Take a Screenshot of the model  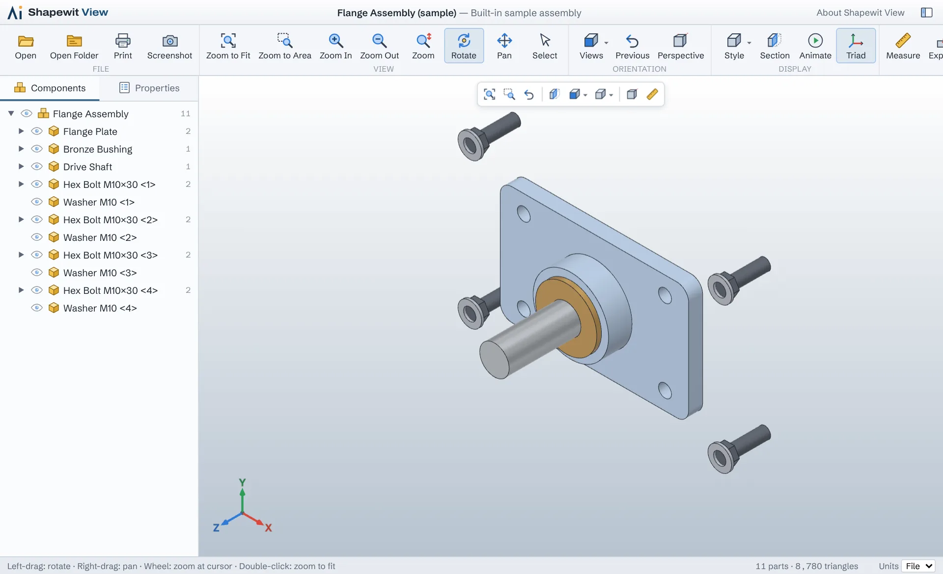coord(169,46)
